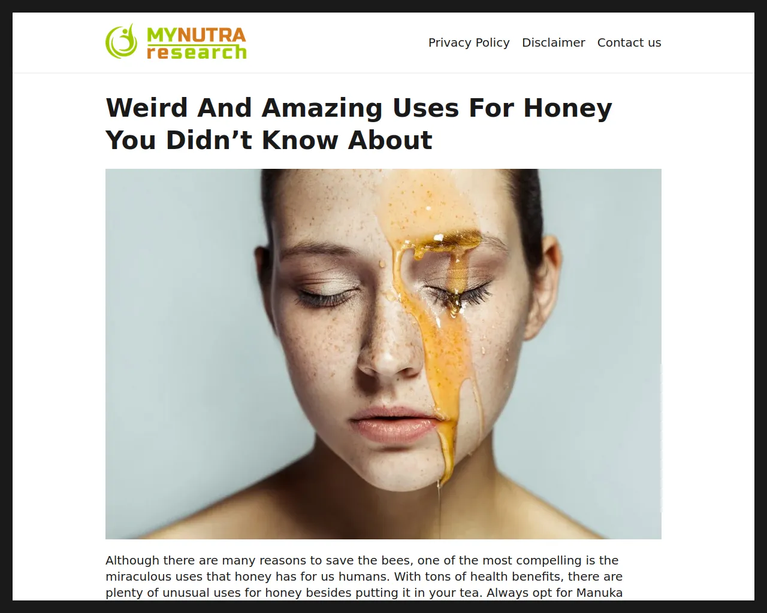
Task: Click the paragraph starting "Although there are many"
Action: click(x=364, y=576)
